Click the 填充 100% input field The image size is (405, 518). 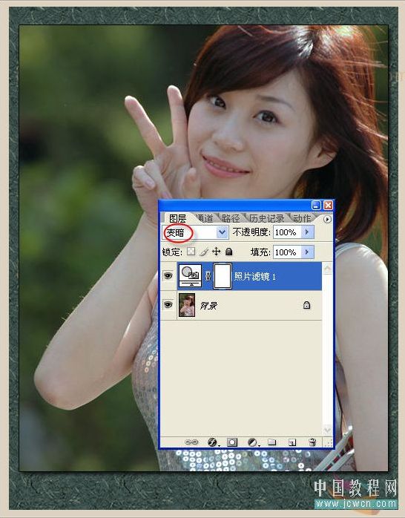coord(286,252)
